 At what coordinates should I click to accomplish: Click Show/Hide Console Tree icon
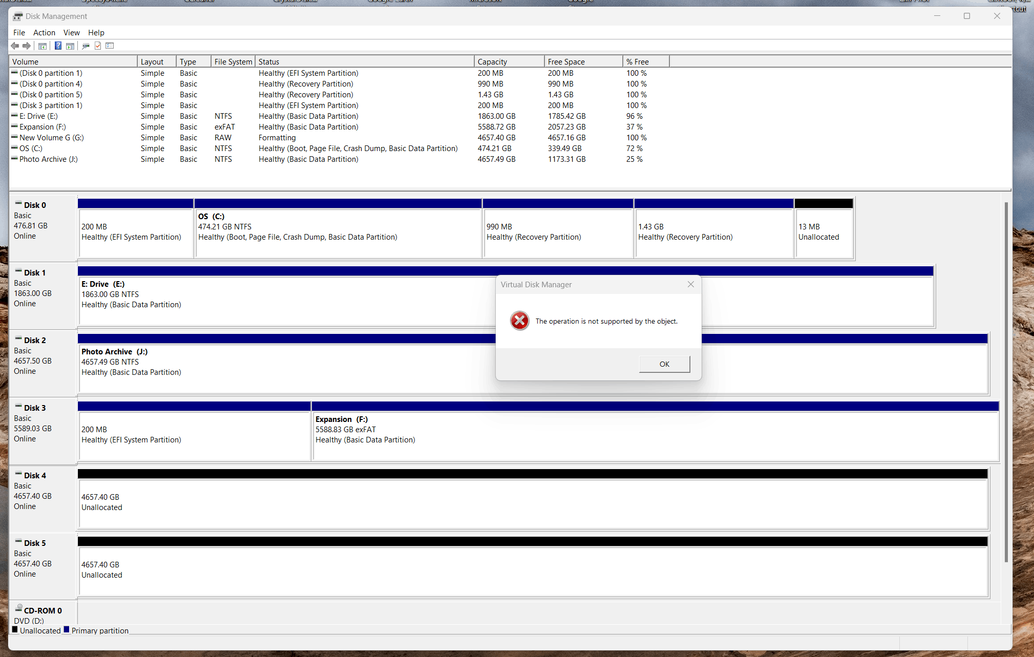point(43,46)
